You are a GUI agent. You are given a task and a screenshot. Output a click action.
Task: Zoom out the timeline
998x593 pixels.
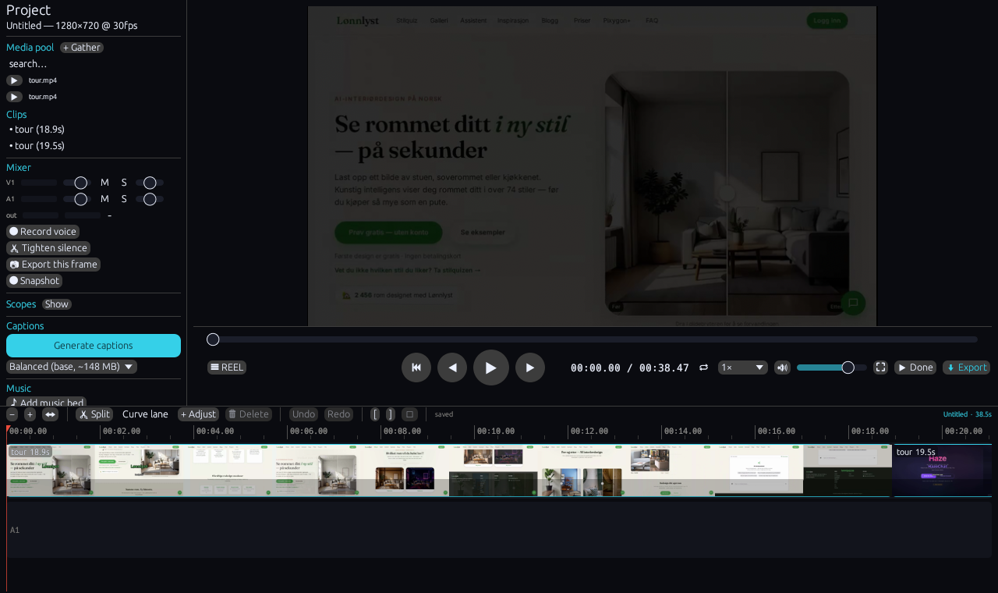tap(12, 414)
